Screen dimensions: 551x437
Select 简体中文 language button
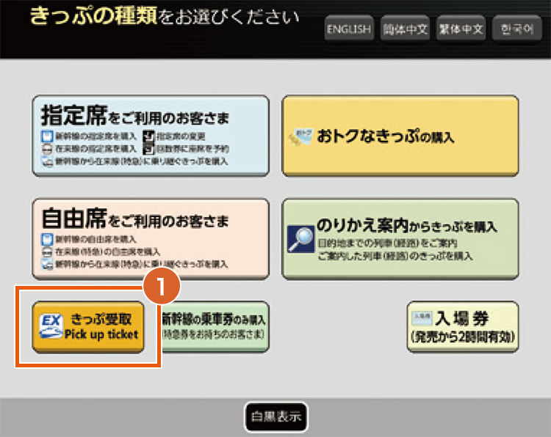(405, 29)
